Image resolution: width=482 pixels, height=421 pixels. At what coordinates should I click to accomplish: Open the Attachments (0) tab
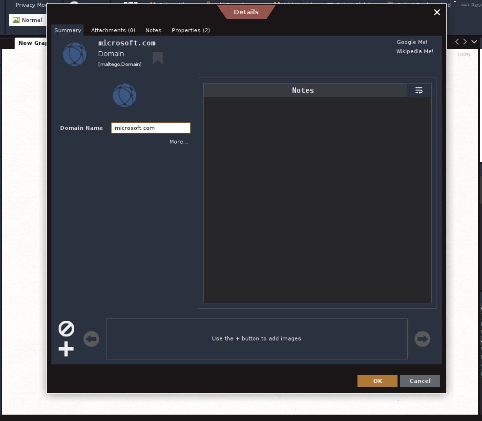113,30
